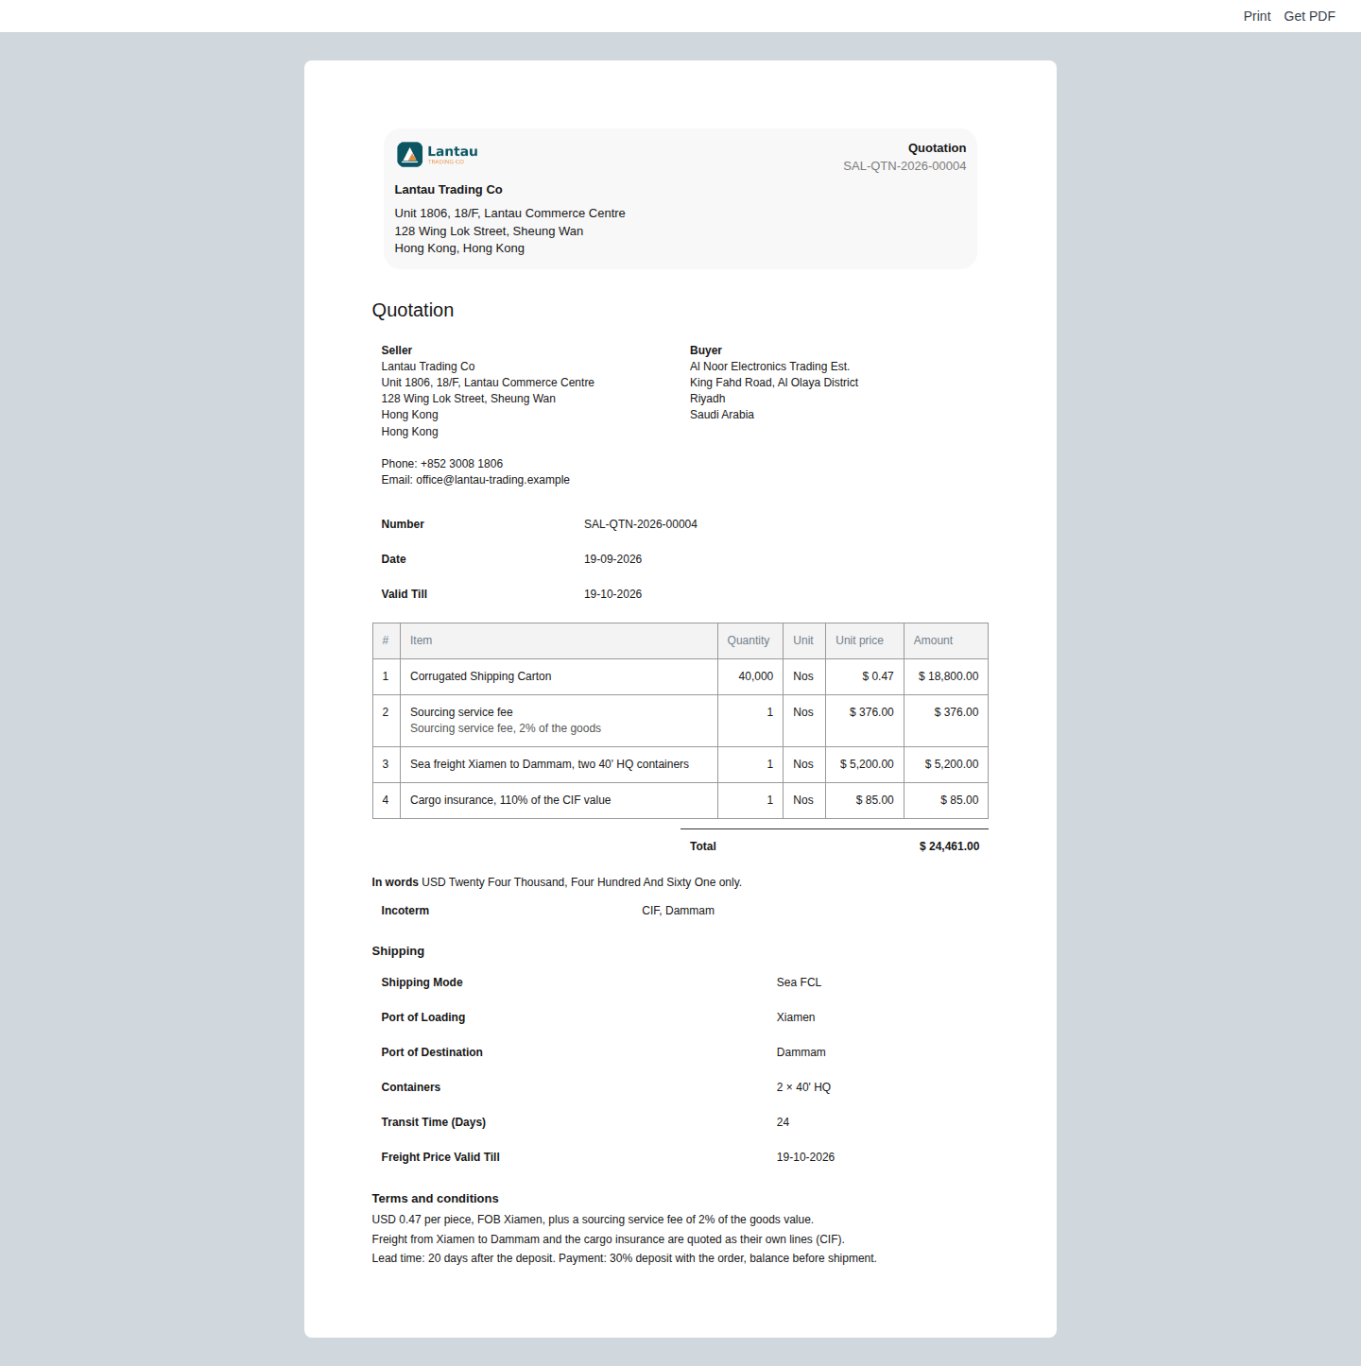Click the seller email office@lantau-trading.example
This screenshot has width=1361, height=1366.
coord(492,480)
